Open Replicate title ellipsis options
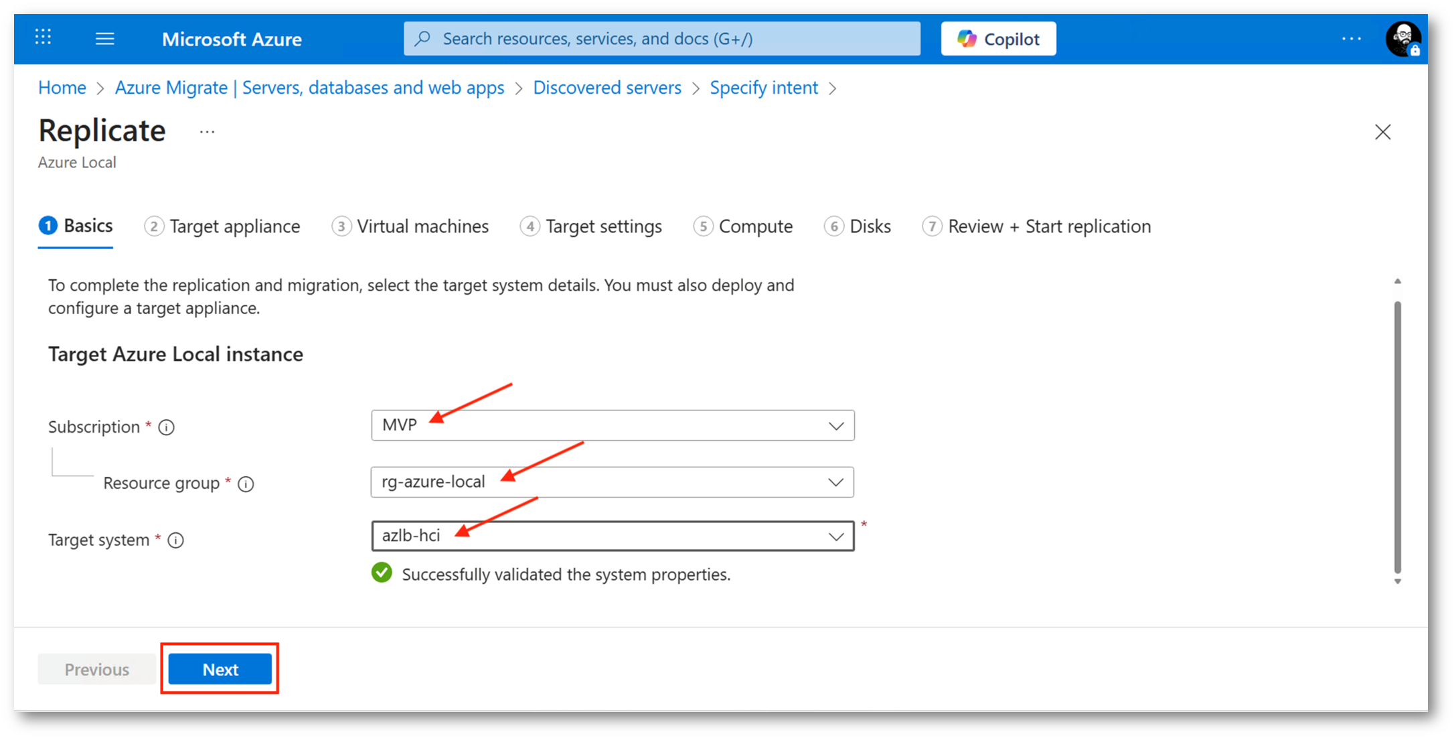1456x740 pixels. [x=207, y=132]
